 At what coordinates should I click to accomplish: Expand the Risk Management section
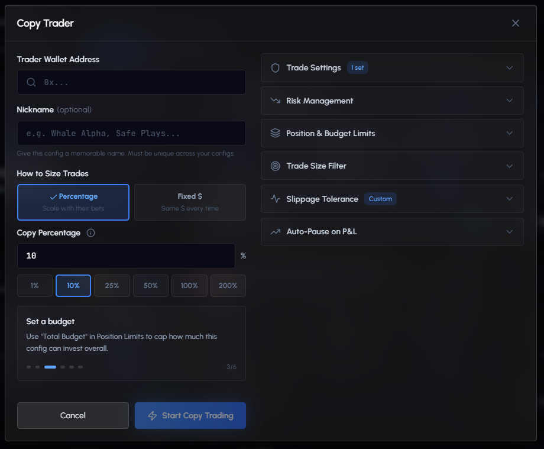(x=392, y=101)
